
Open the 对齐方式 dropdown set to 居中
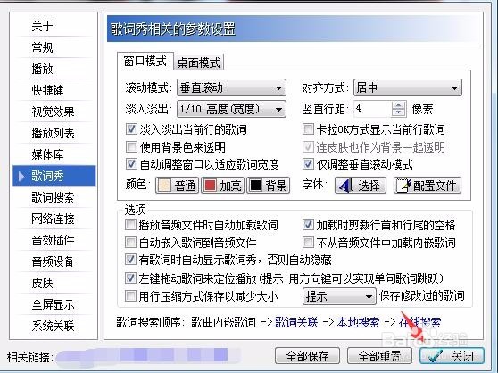[x=408, y=87]
